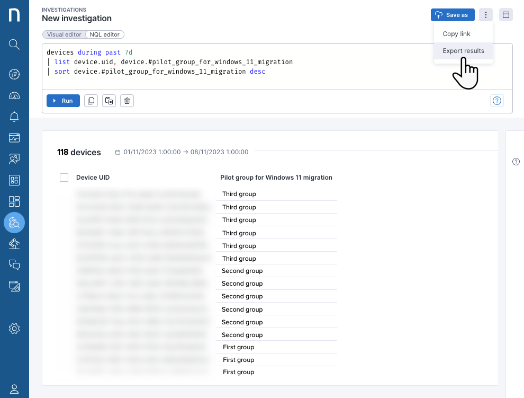Click the paste query icon

click(109, 101)
